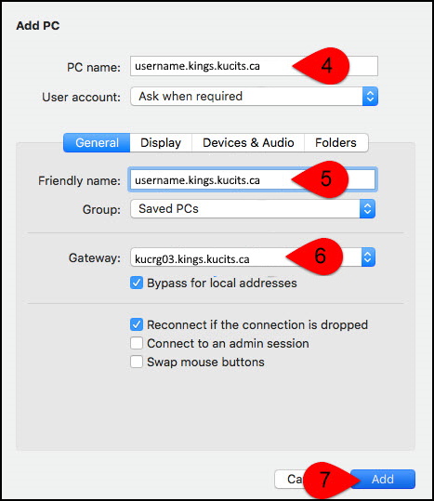
Task: Select the Saved PCs group box
Action: click(253, 209)
